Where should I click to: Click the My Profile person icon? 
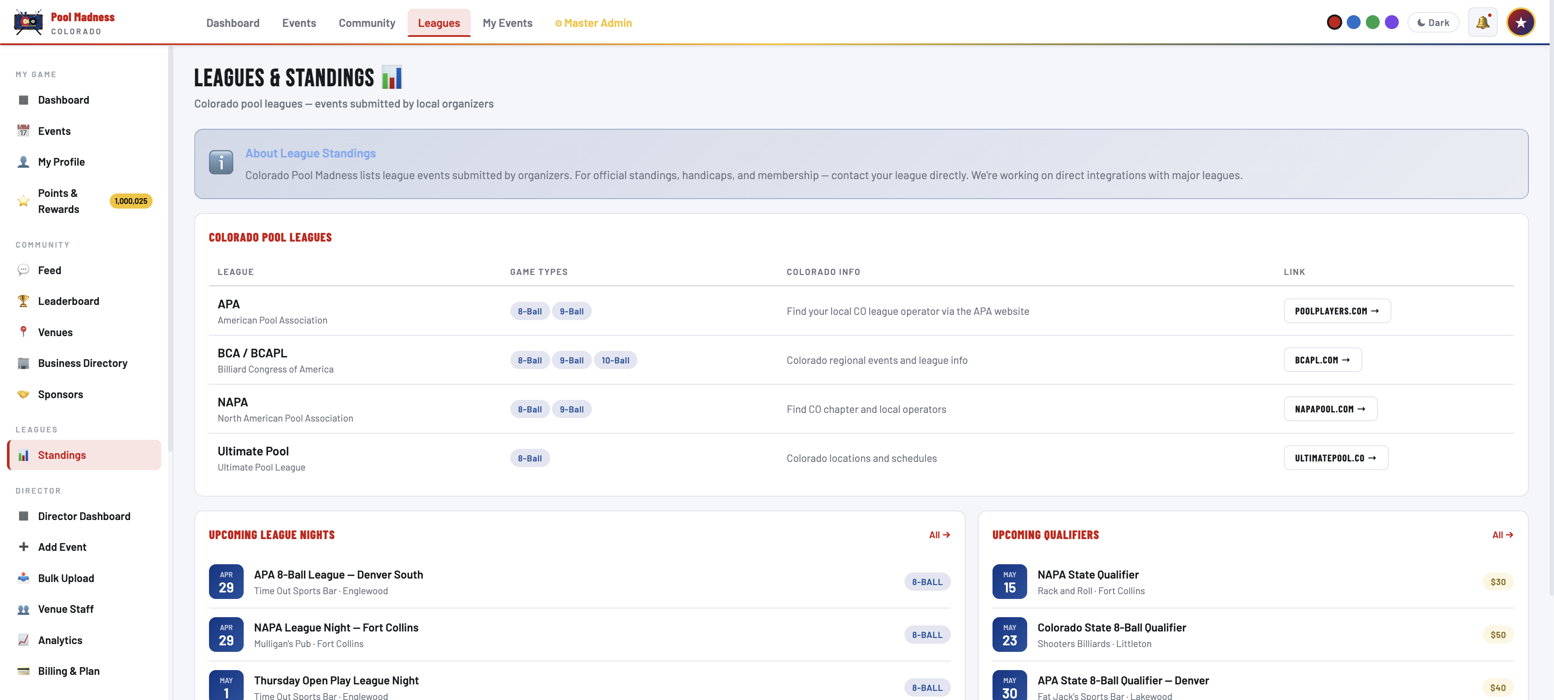click(23, 162)
